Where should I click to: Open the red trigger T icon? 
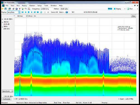(x=20, y=9)
